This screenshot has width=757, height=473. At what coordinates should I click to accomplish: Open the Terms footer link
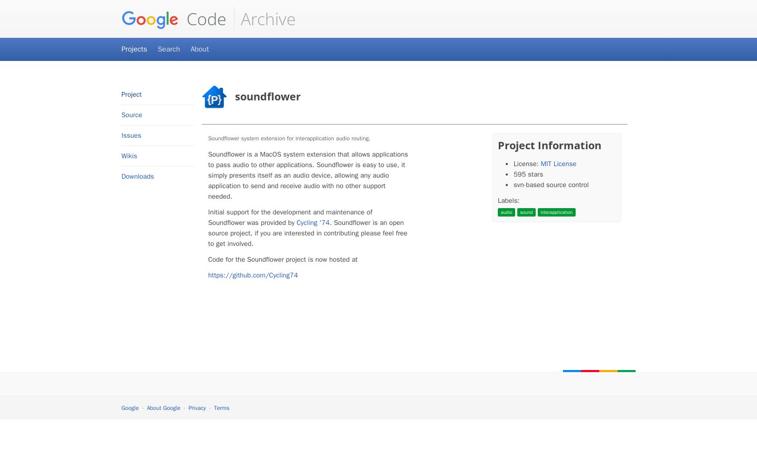pyautogui.click(x=221, y=408)
